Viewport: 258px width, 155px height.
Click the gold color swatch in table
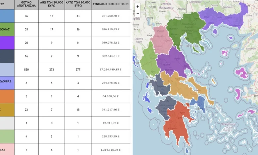[7, 109]
